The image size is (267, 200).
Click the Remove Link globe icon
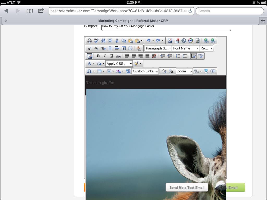(x=213, y=41)
